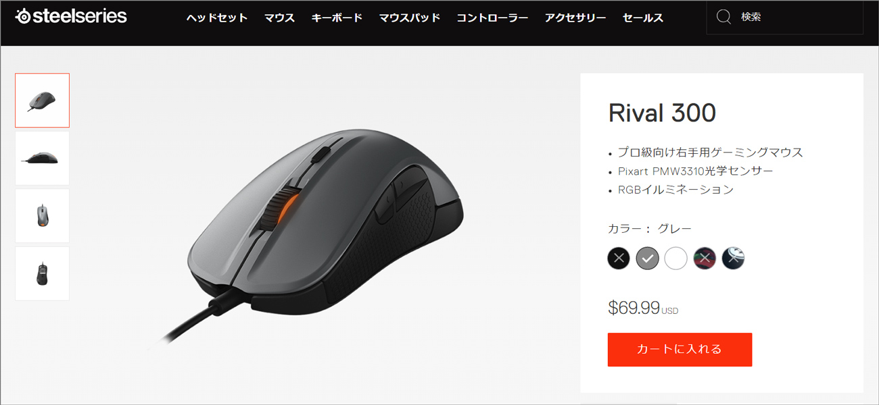This screenshot has height=405, width=879.
Task: View the top-down gray mouse thumbnail
Action: (42, 216)
